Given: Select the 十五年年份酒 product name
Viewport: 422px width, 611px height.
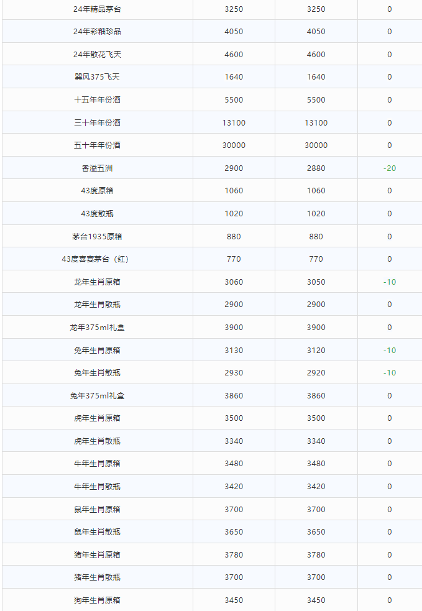Looking at the screenshot, I should [x=97, y=100].
